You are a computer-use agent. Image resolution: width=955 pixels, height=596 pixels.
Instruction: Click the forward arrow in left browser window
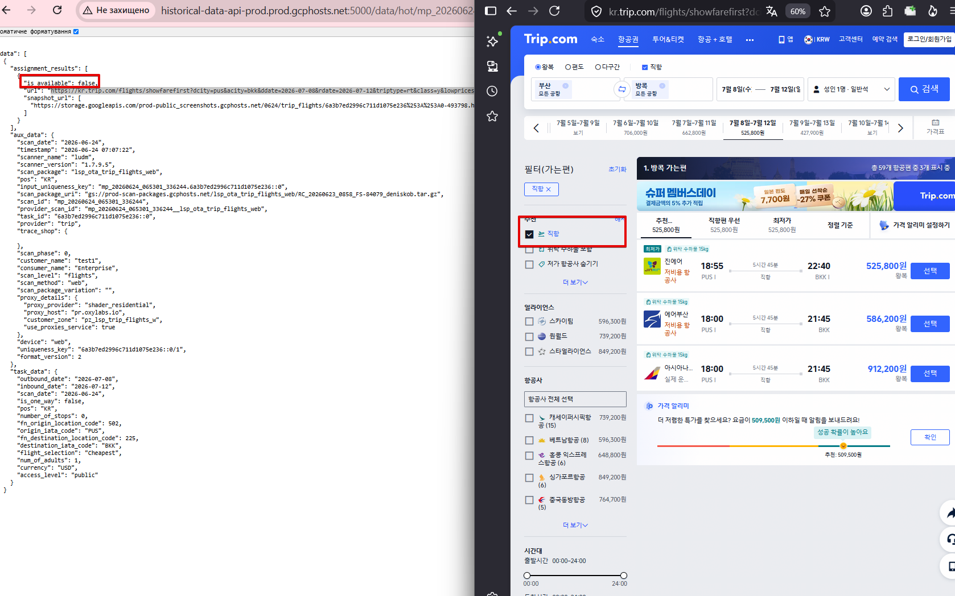31,10
